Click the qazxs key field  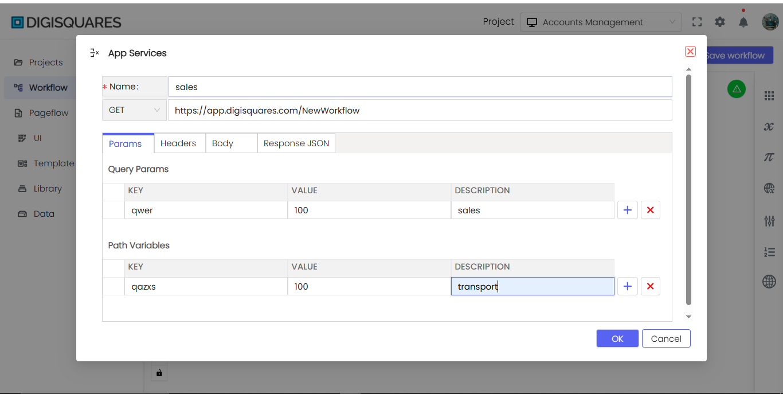(x=206, y=286)
